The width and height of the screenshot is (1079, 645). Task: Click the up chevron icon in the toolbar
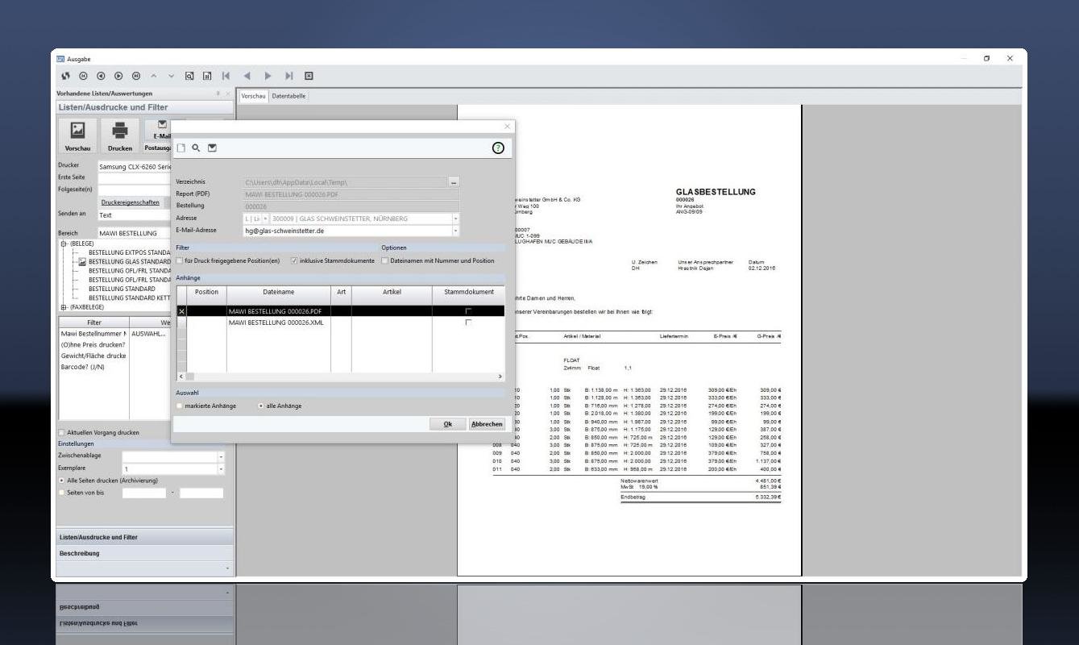pyautogui.click(x=154, y=77)
